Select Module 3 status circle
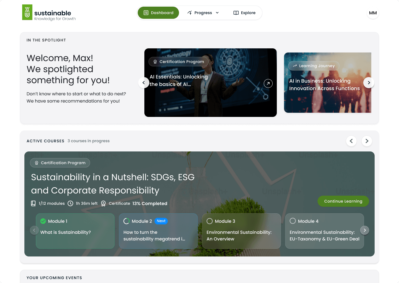The height and width of the screenshot is (283, 399). coord(210,221)
